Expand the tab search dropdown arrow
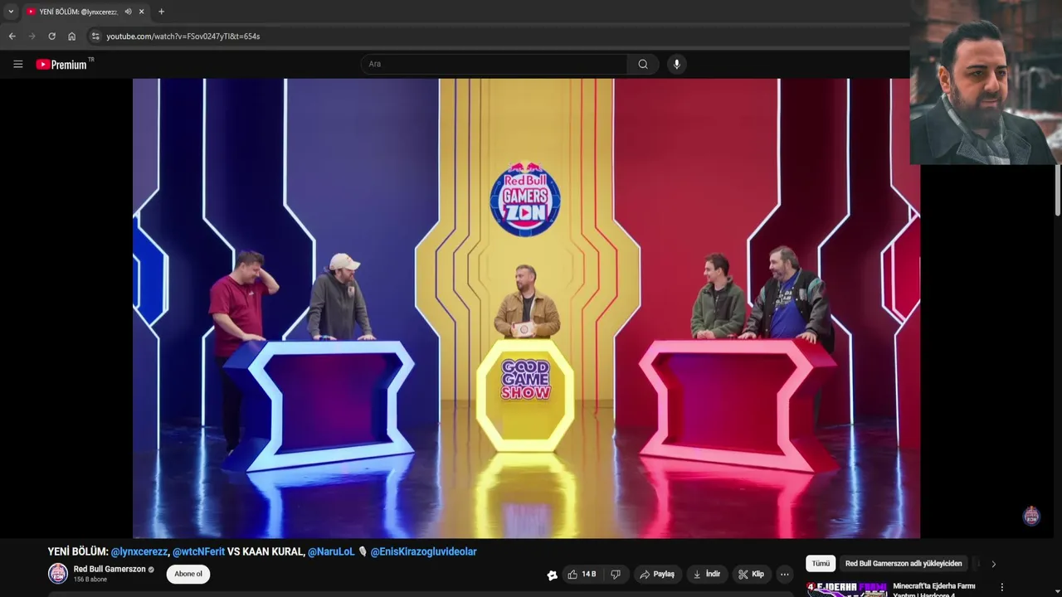 click(x=11, y=12)
